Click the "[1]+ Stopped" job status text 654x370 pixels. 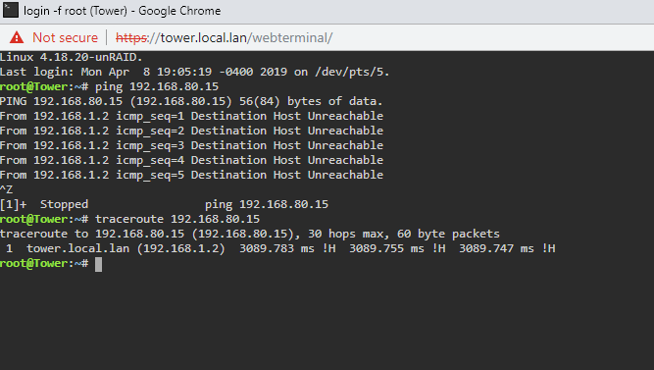[x=44, y=204]
